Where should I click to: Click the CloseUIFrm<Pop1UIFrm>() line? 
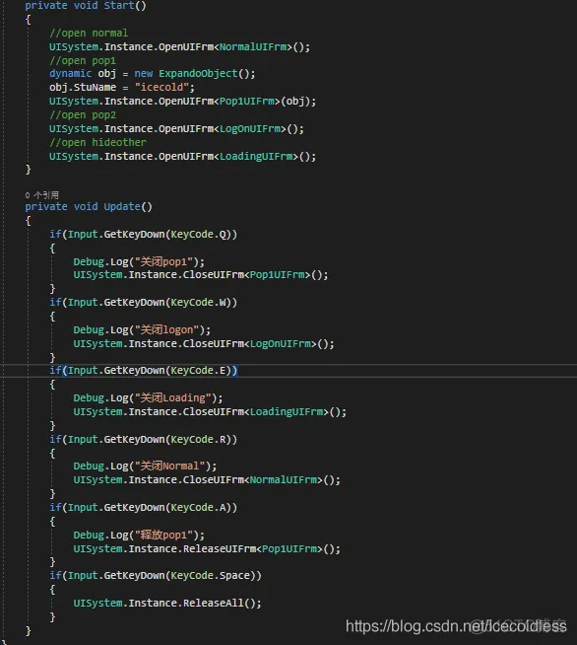pyautogui.click(x=201, y=275)
